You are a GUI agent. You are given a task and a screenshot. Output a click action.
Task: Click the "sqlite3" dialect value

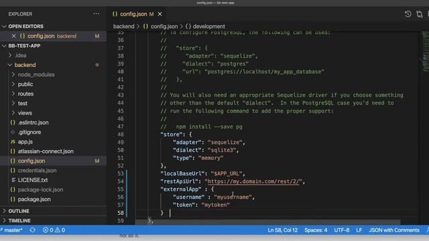[x=222, y=150]
